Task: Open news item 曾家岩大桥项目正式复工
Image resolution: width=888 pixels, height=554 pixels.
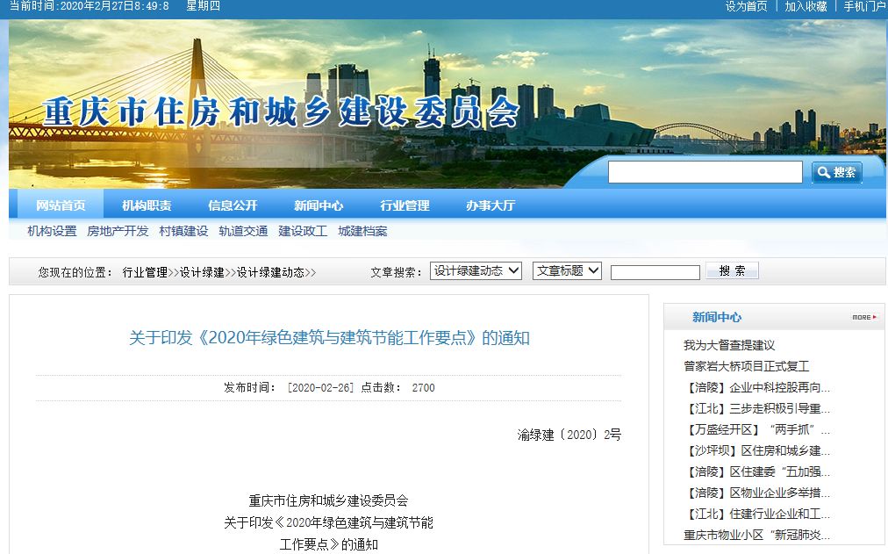Action: [x=746, y=366]
